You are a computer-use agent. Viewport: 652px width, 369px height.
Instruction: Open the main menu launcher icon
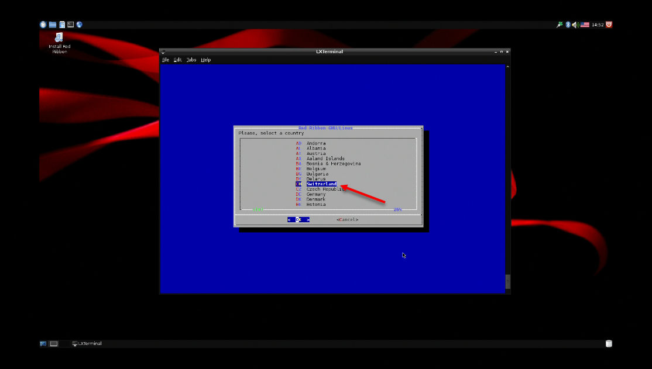43,25
